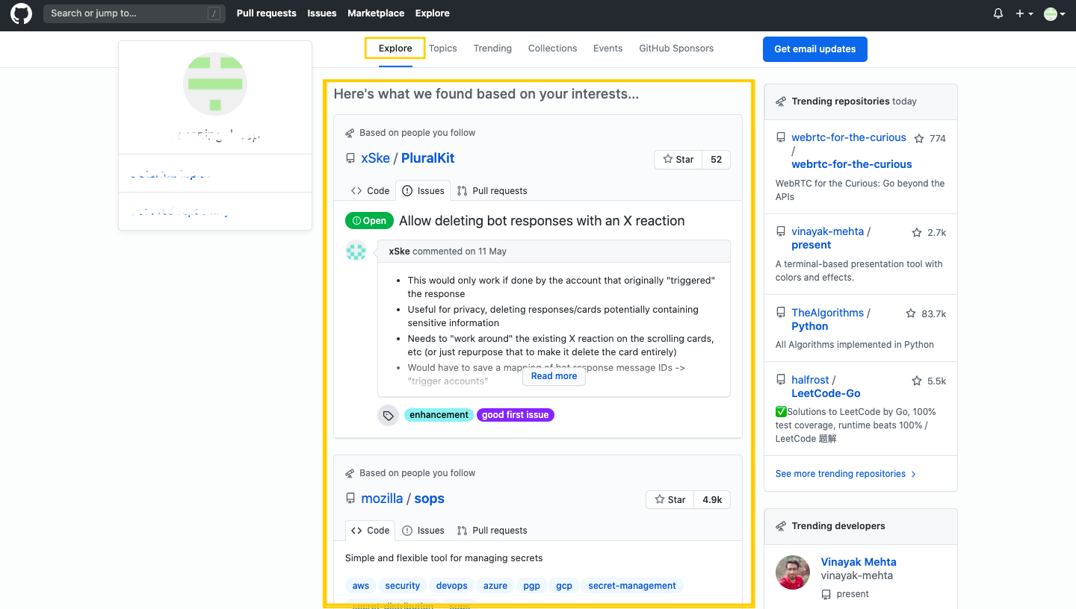This screenshot has width=1076, height=609.
Task: Follow the See more trending repositories link
Action: 841,473
